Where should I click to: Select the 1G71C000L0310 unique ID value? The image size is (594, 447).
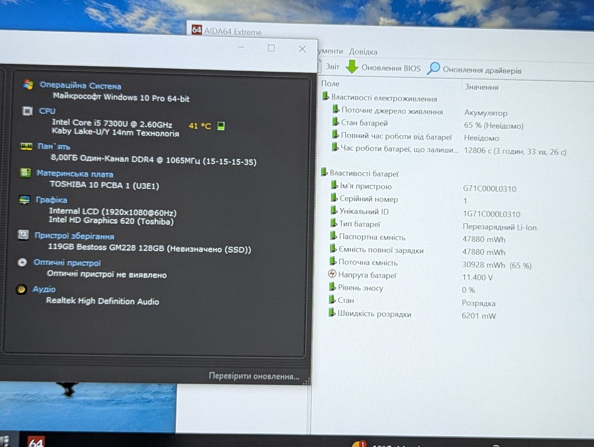pyautogui.click(x=491, y=214)
